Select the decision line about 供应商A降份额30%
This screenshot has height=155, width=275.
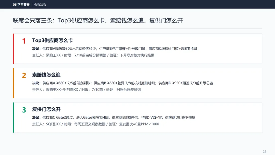pyautogui.click(x=114, y=49)
